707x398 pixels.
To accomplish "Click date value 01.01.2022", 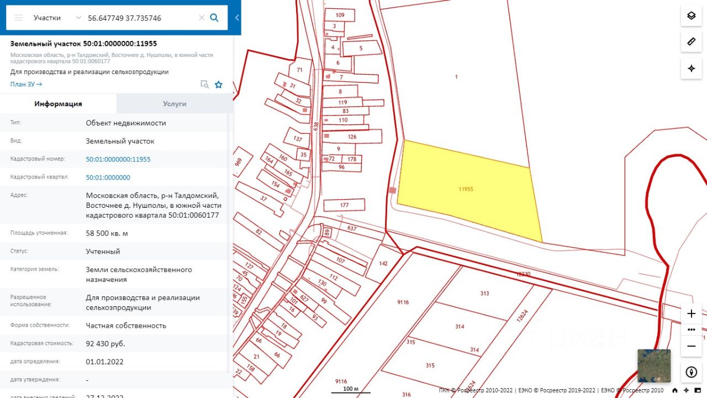I will coord(104,362).
